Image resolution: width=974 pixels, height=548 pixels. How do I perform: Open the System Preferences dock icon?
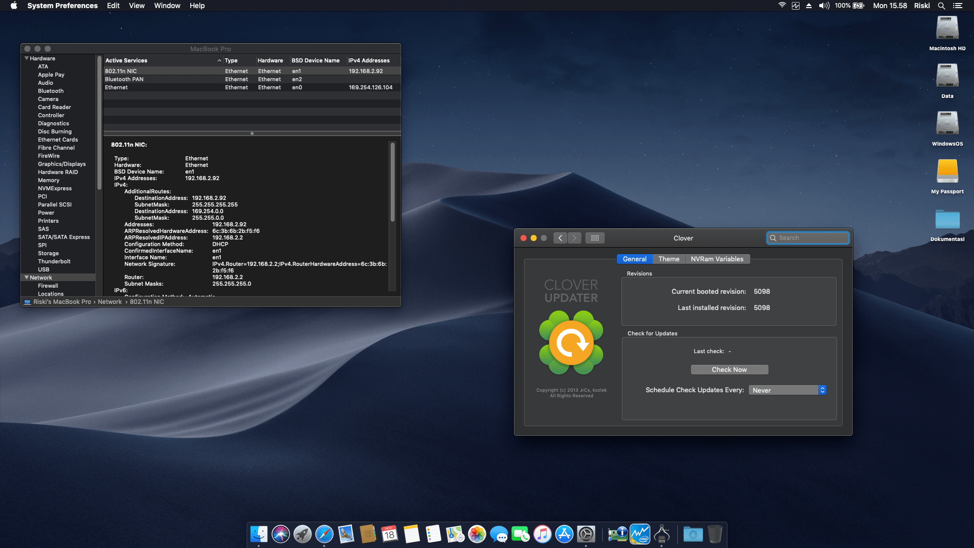tap(586, 534)
